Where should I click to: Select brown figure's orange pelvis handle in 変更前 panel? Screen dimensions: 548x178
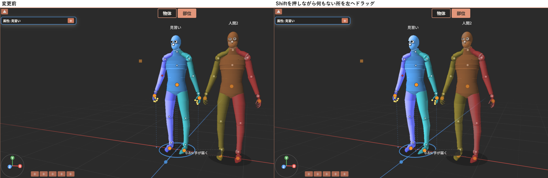click(232, 86)
